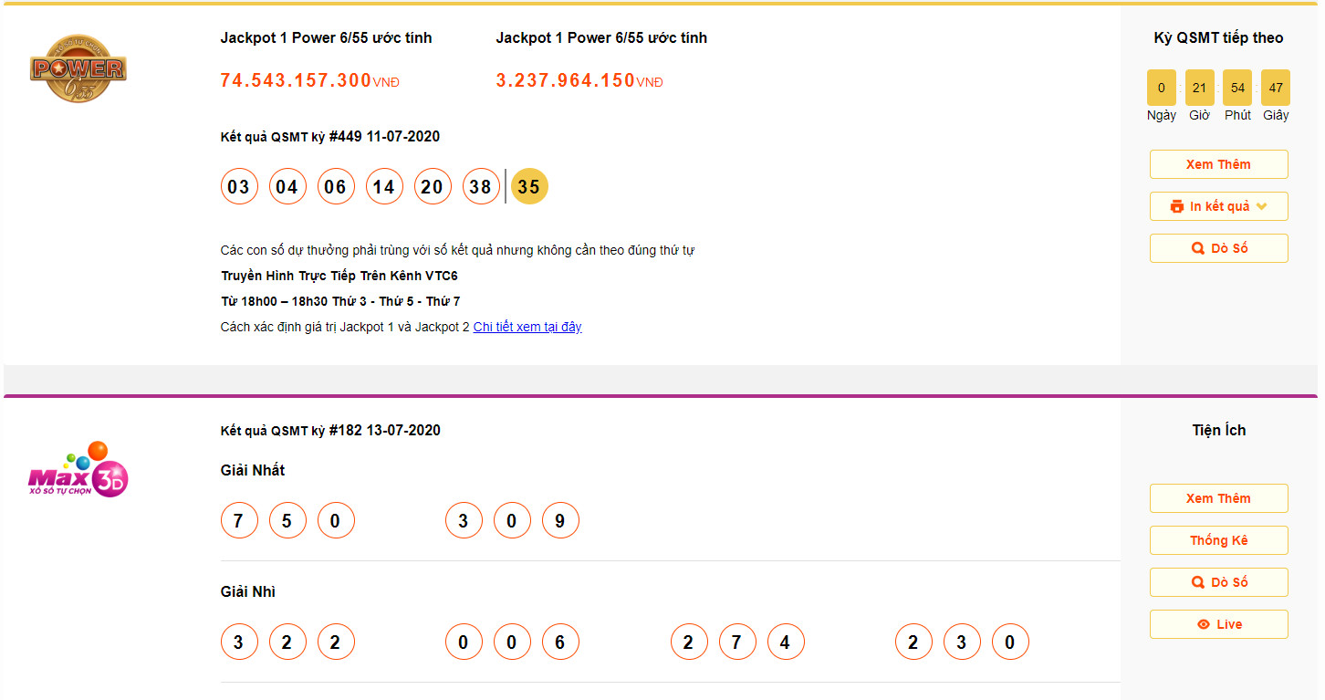Click the first Power result ball 03
The height and width of the screenshot is (700, 1325).
point(238,187)
